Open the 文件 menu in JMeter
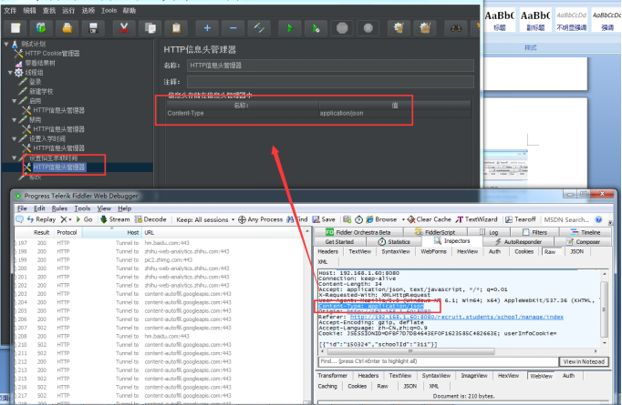Screen dimensions: 622x405 (x=10, y=10)
